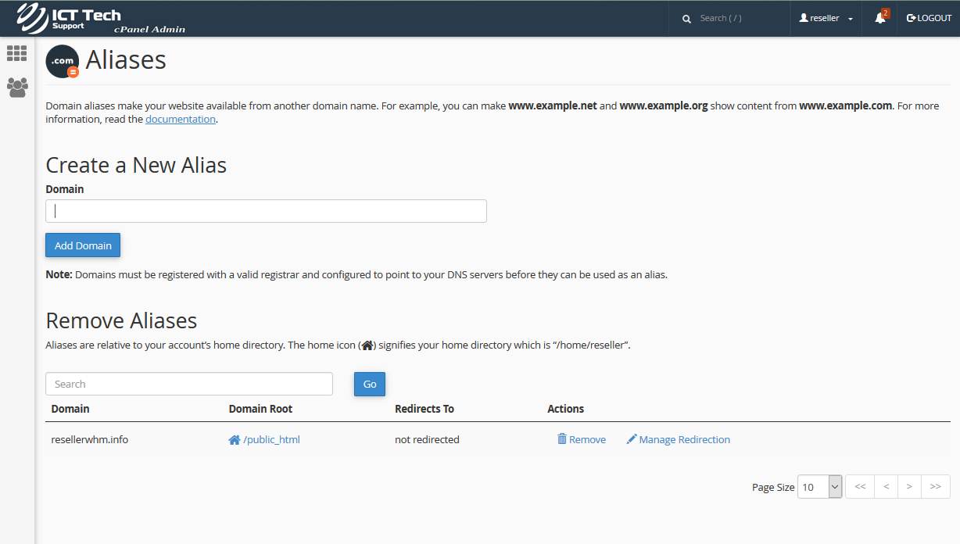Go to the first page of results
This screenshot has height=544, width=960.
click(x=860, y=487)
